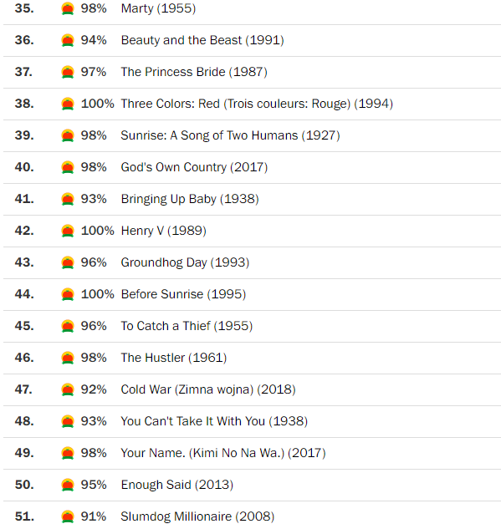Open Beauty and the Beast (1991) link
Screen dimensions: 501x529
(202, 40)
